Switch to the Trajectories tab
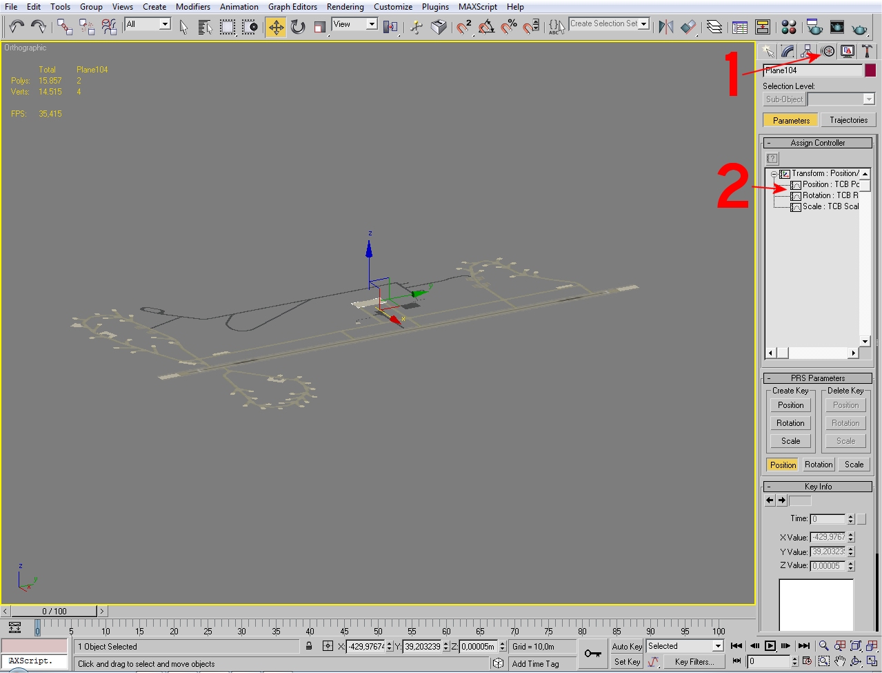This screenshot has width=882, height=673. pos(848,120)
